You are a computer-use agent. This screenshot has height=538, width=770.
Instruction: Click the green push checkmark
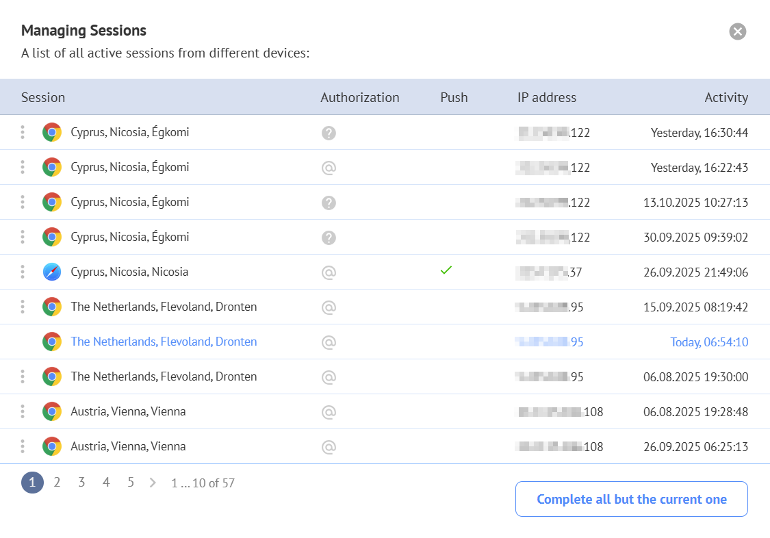point(446,270)
